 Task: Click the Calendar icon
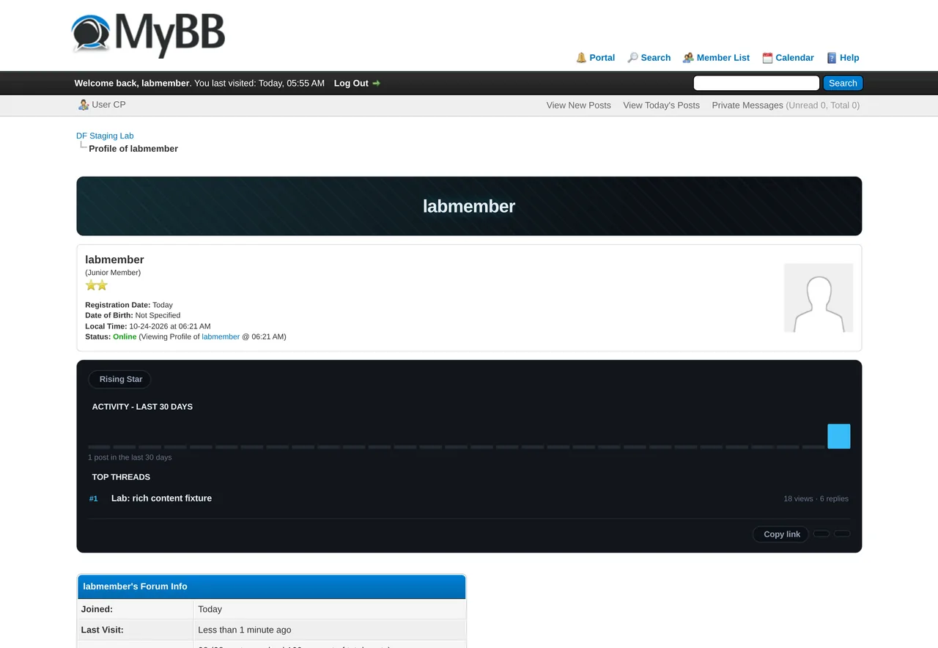(x=767, y=58)
